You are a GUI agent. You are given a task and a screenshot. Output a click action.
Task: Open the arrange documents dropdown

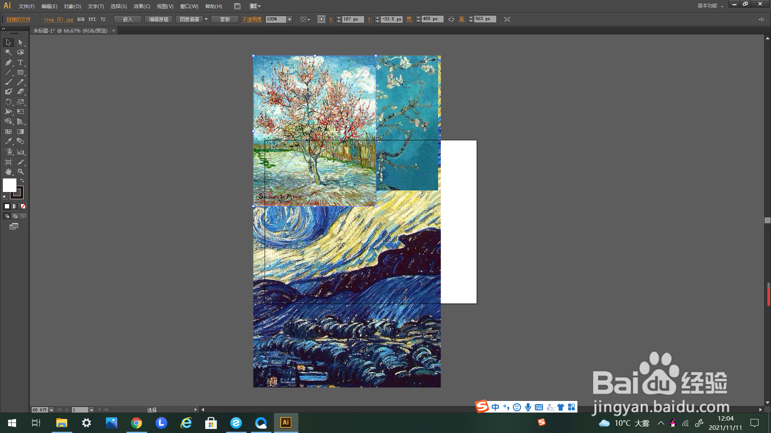(255, 6)
